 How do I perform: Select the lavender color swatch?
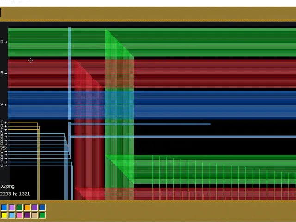12,208
